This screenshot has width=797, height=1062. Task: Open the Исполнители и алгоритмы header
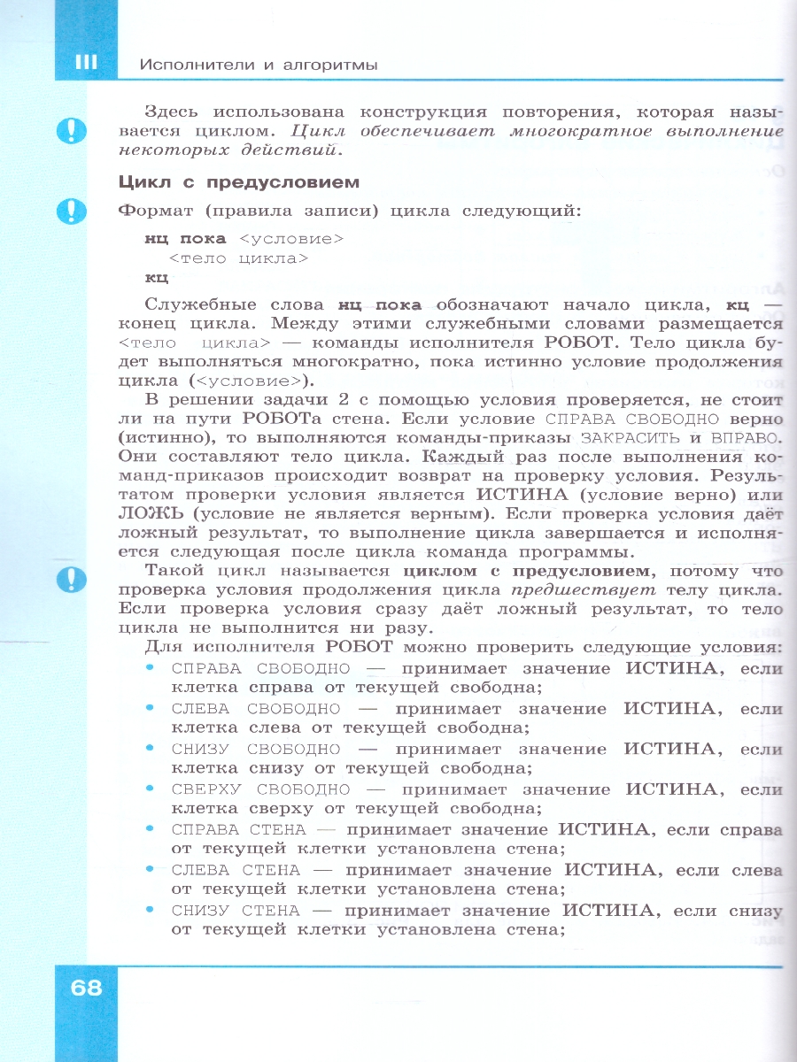point(261,64)
